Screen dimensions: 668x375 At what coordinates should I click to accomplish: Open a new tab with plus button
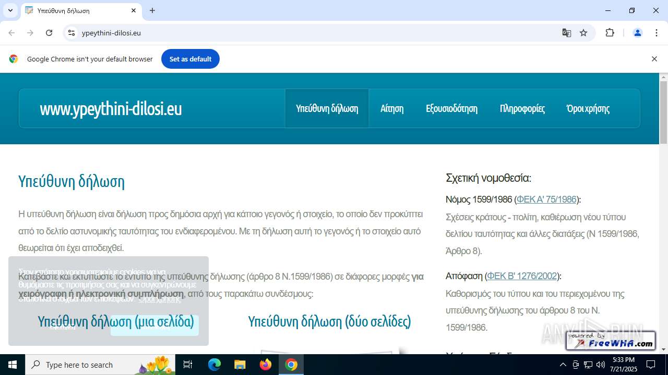152,10
